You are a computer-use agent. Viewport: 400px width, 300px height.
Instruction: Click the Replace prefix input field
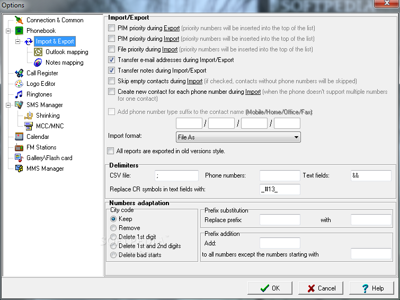[x=280, y=220]
